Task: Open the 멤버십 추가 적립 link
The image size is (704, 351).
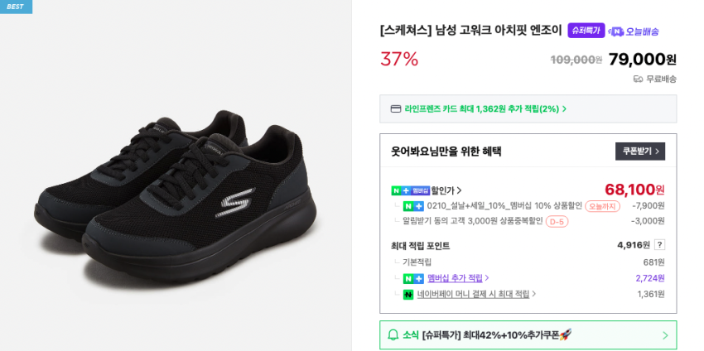Action: click(x=457, y=278)
